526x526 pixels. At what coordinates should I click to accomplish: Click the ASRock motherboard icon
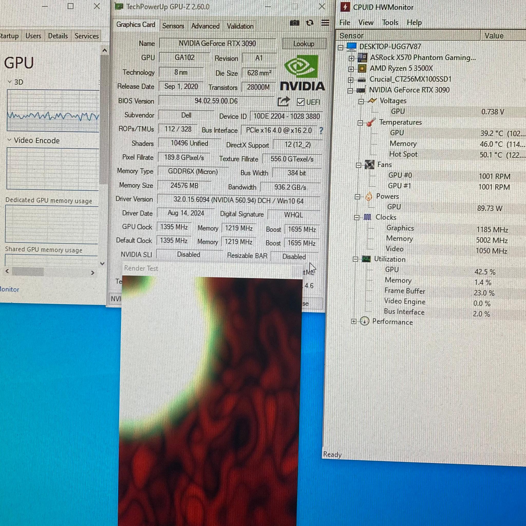pyautogui.click(x=362, y=58)
